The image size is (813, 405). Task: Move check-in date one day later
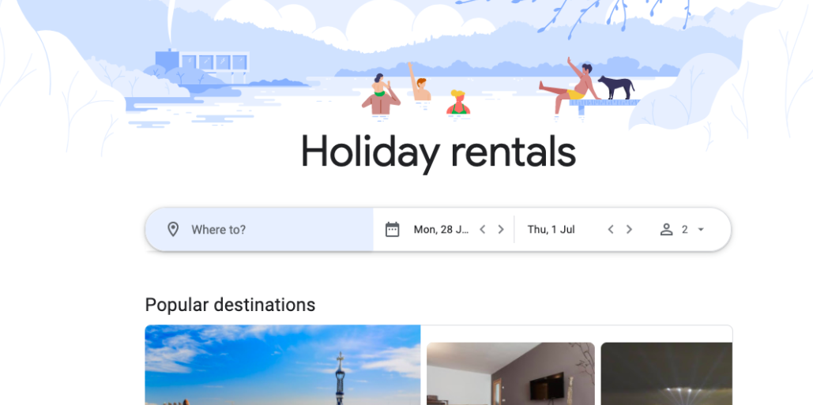click(x=501, y=230)
